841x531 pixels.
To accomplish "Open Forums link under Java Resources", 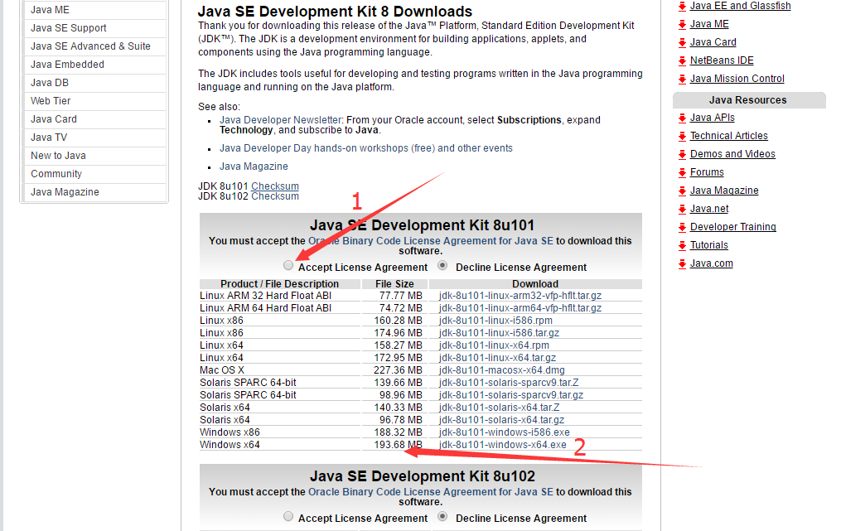I will pyautogui.click(x=707, y=172).
